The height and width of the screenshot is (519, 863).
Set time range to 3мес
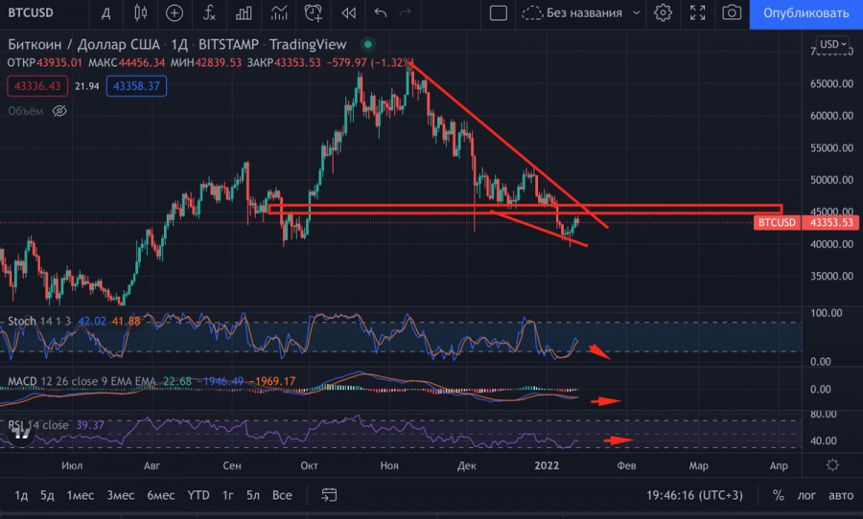pyautogui.click(x=121, y=495)
